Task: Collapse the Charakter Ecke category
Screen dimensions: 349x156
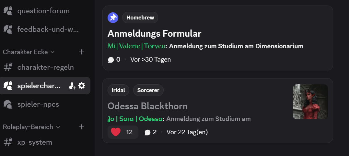Action: 29,52
